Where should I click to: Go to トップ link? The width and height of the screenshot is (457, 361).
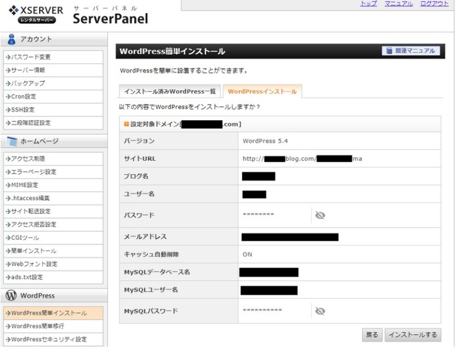pos(368,3)
